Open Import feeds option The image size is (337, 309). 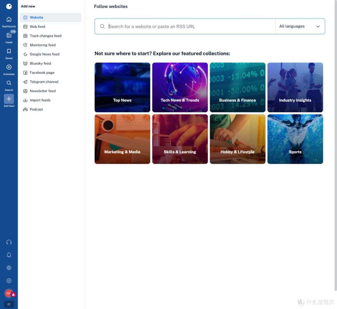[x=51, y=100]
